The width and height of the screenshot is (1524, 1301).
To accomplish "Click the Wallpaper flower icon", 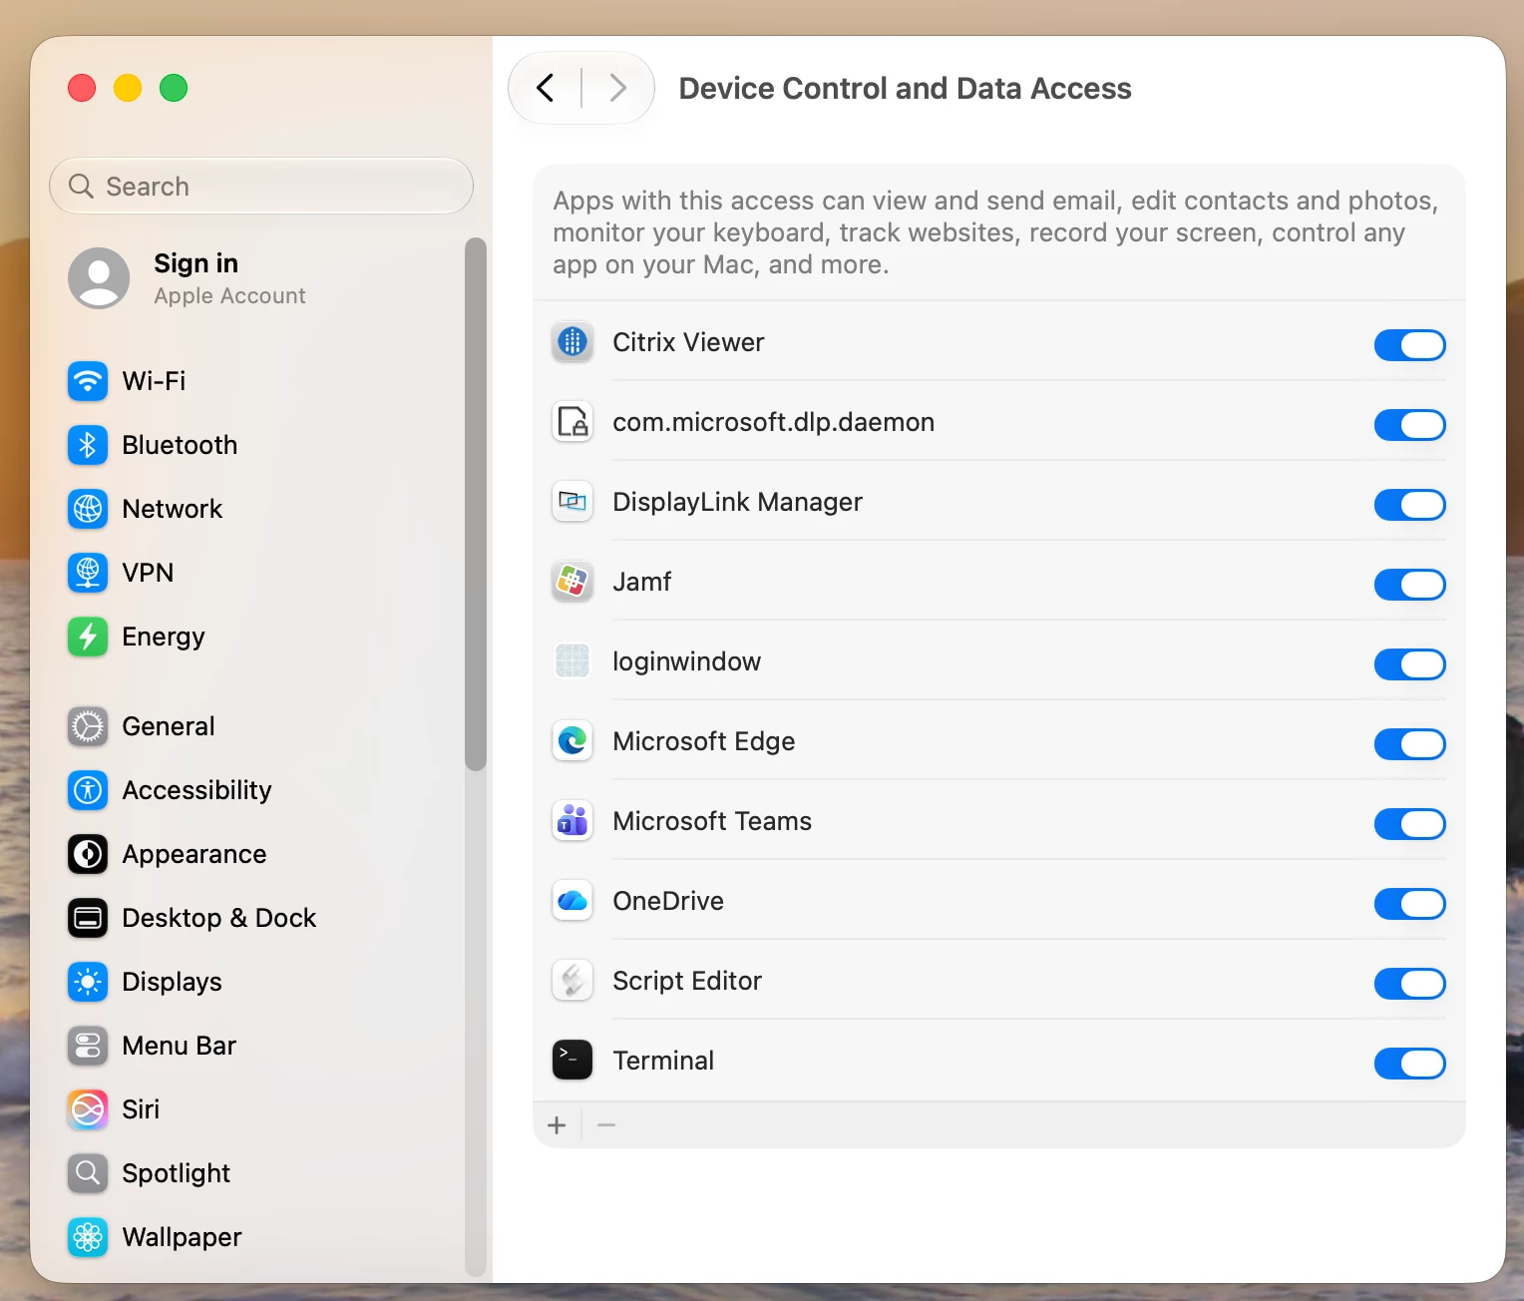I will pyautogui.click(x=88, y=1237).
